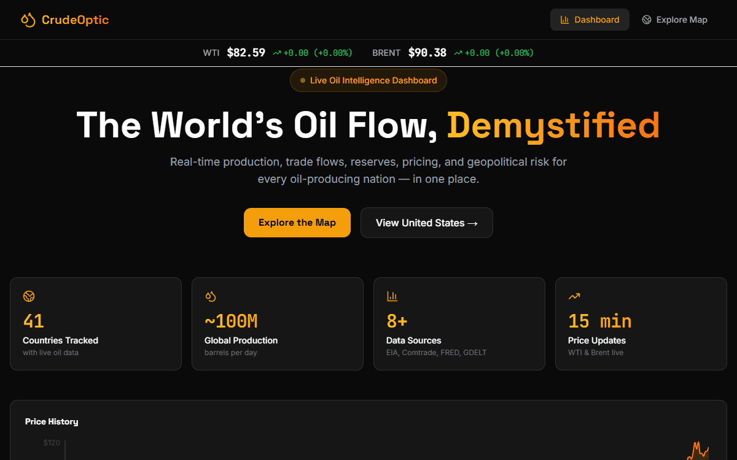
Task: Click the orange price spike on chart
Action: 698,450
